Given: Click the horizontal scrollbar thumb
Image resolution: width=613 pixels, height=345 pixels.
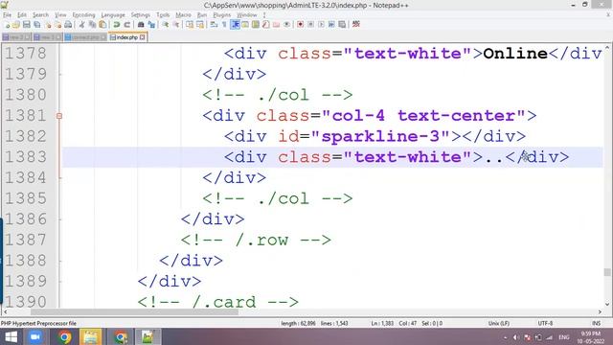Looking at the screenshot, I should (134, 311).
